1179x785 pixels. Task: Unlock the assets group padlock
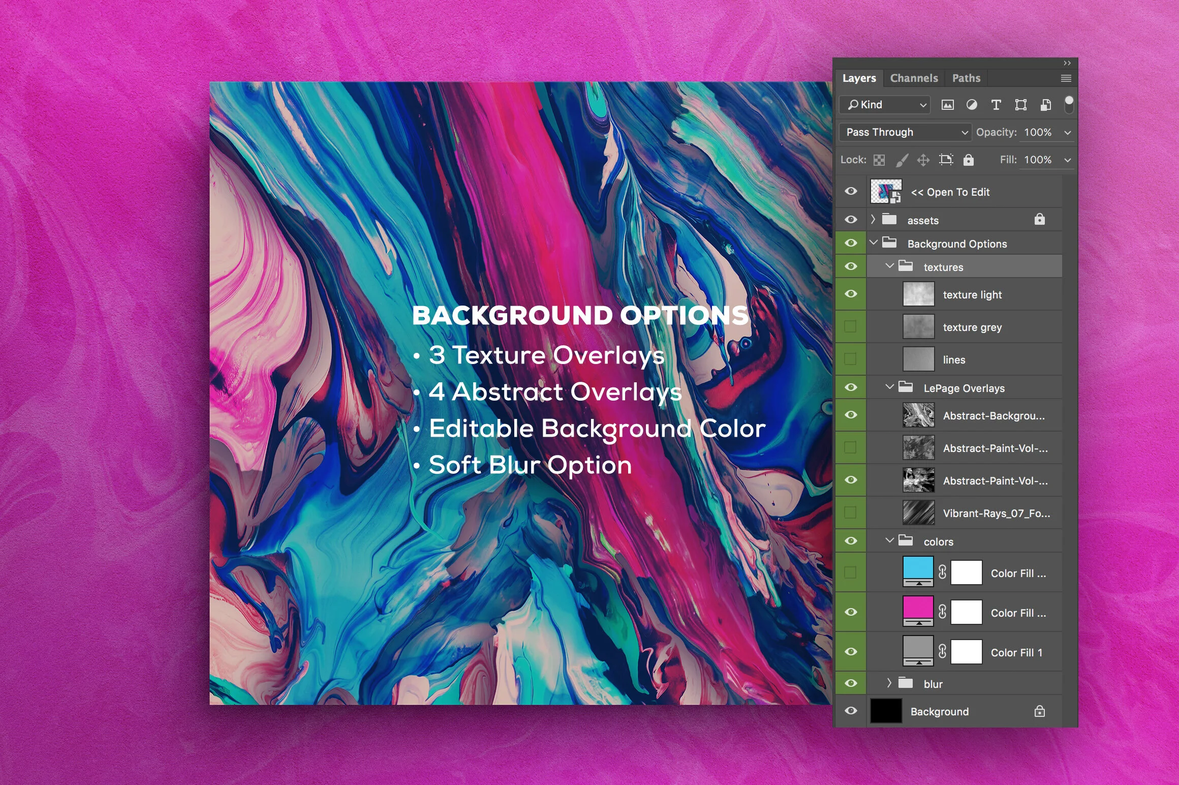[x=1040, y=219]
